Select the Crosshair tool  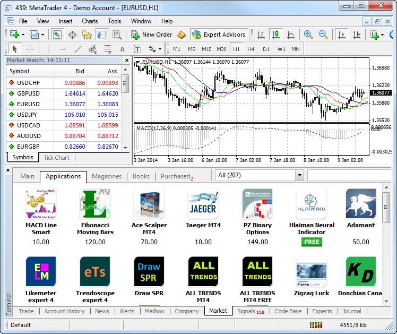30,49
